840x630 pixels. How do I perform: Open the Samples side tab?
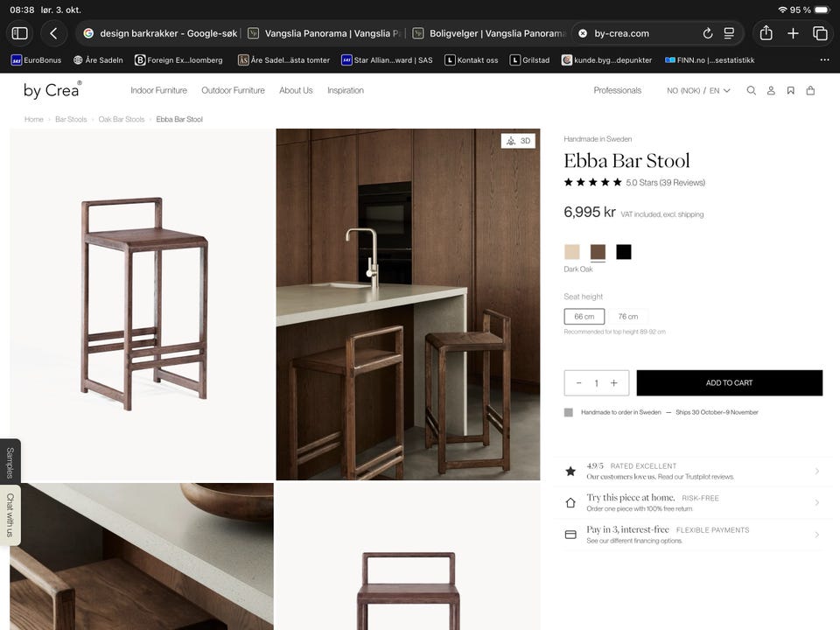[x=10, y=462]
